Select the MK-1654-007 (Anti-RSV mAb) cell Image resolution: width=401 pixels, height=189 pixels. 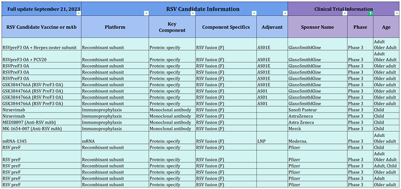(x=42, y=129)
